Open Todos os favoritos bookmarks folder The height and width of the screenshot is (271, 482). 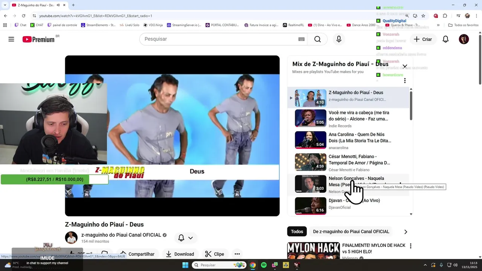[x=463, y=25]
